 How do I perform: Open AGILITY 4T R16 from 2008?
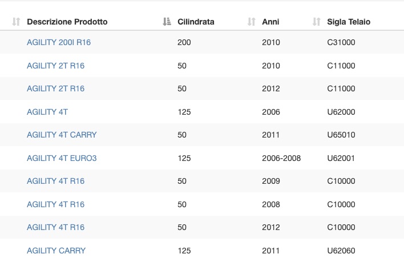tap(56, 204)
